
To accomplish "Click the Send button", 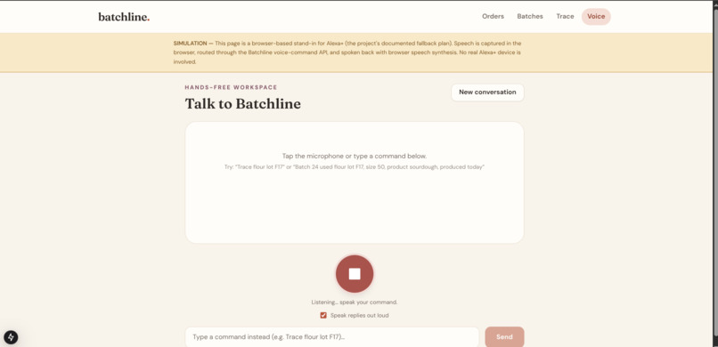I will 504,337.
